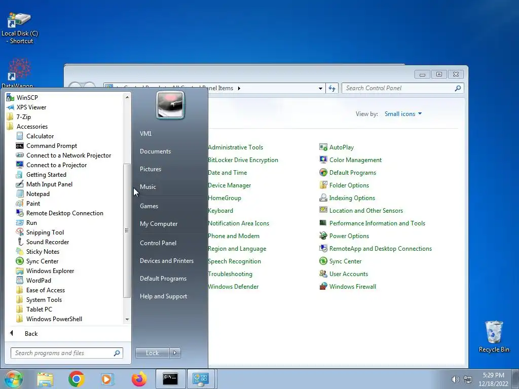The width and height of the screenshot is (519, 389).
Task: Open Music from the Start menu
Action: tap(147, 186)
